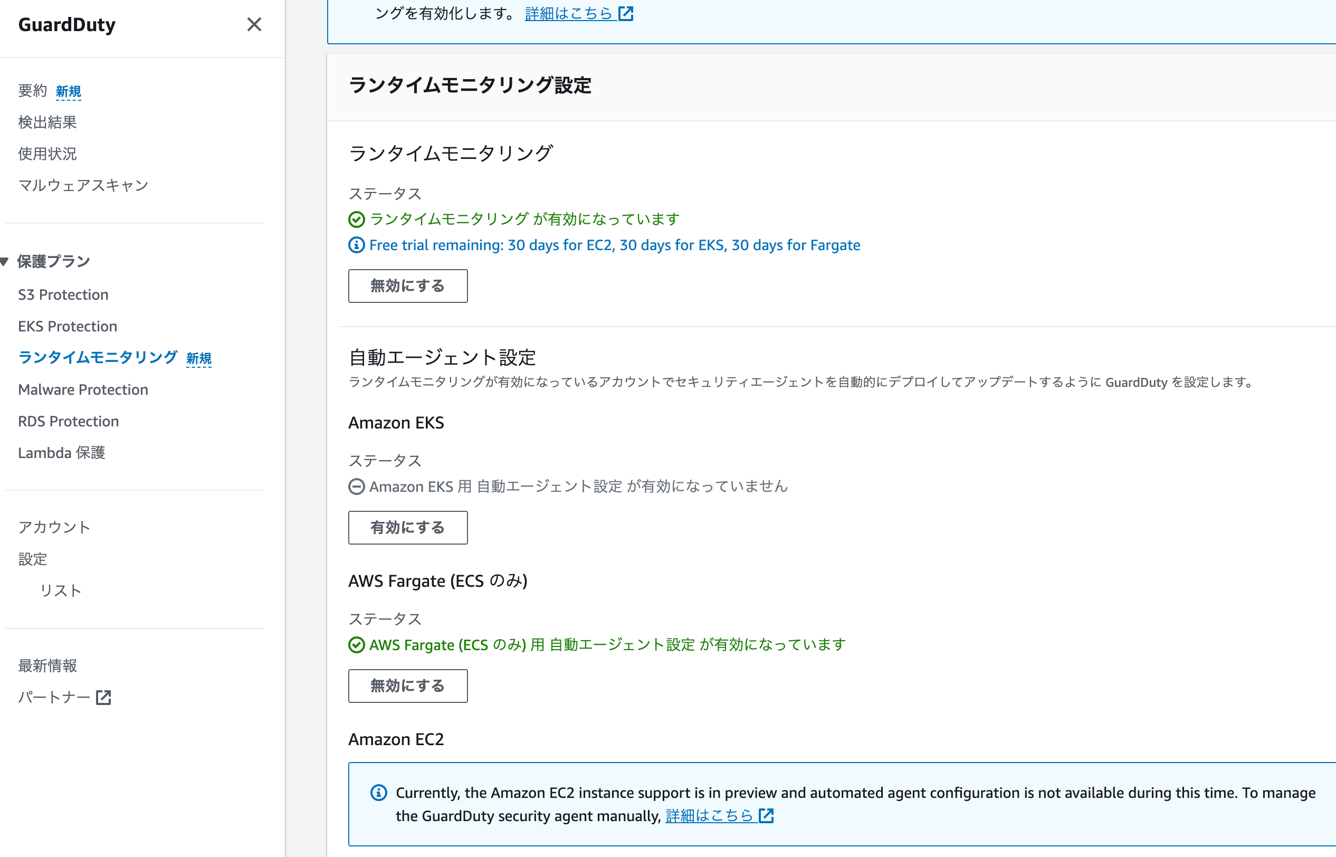Click 新規 badge beside ランタイムモニタリング
The width and height of the screenshot is (1336, 857).
[198, 358]
